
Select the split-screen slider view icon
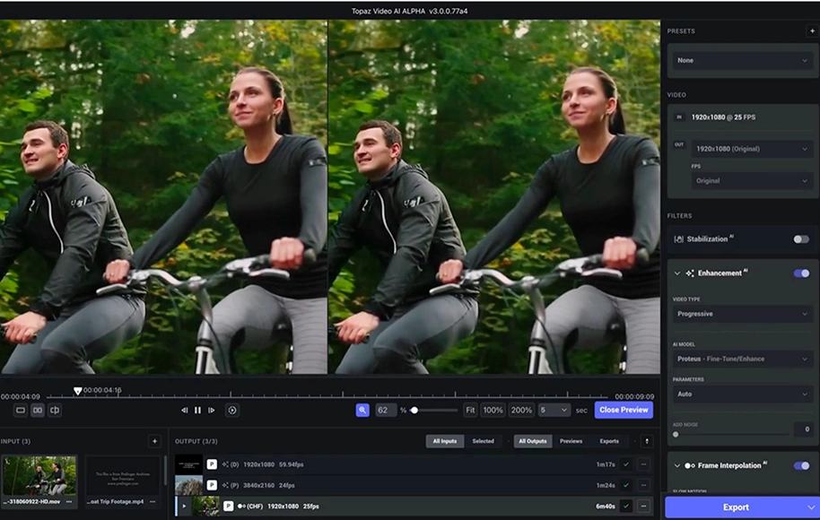point(56,410)
